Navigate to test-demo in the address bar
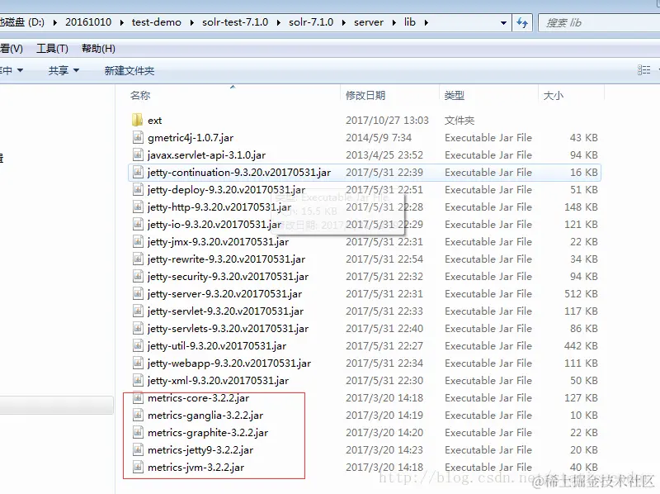The width and height of the screenshot is (660, 494). [156, 22]
